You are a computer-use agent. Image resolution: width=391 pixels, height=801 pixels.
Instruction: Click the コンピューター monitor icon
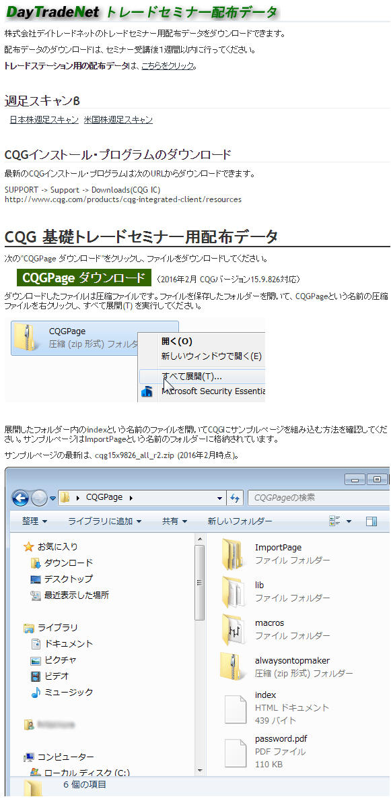click(29, 757)
